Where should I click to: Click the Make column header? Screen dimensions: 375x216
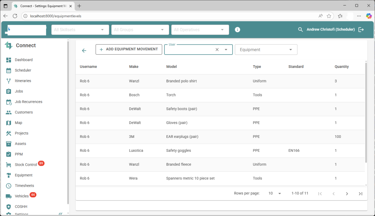134,67
